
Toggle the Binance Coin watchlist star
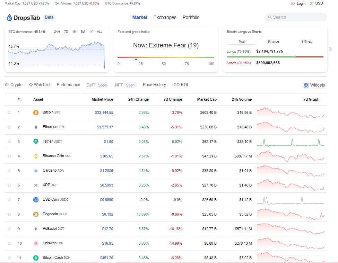(x=9, y=156)
